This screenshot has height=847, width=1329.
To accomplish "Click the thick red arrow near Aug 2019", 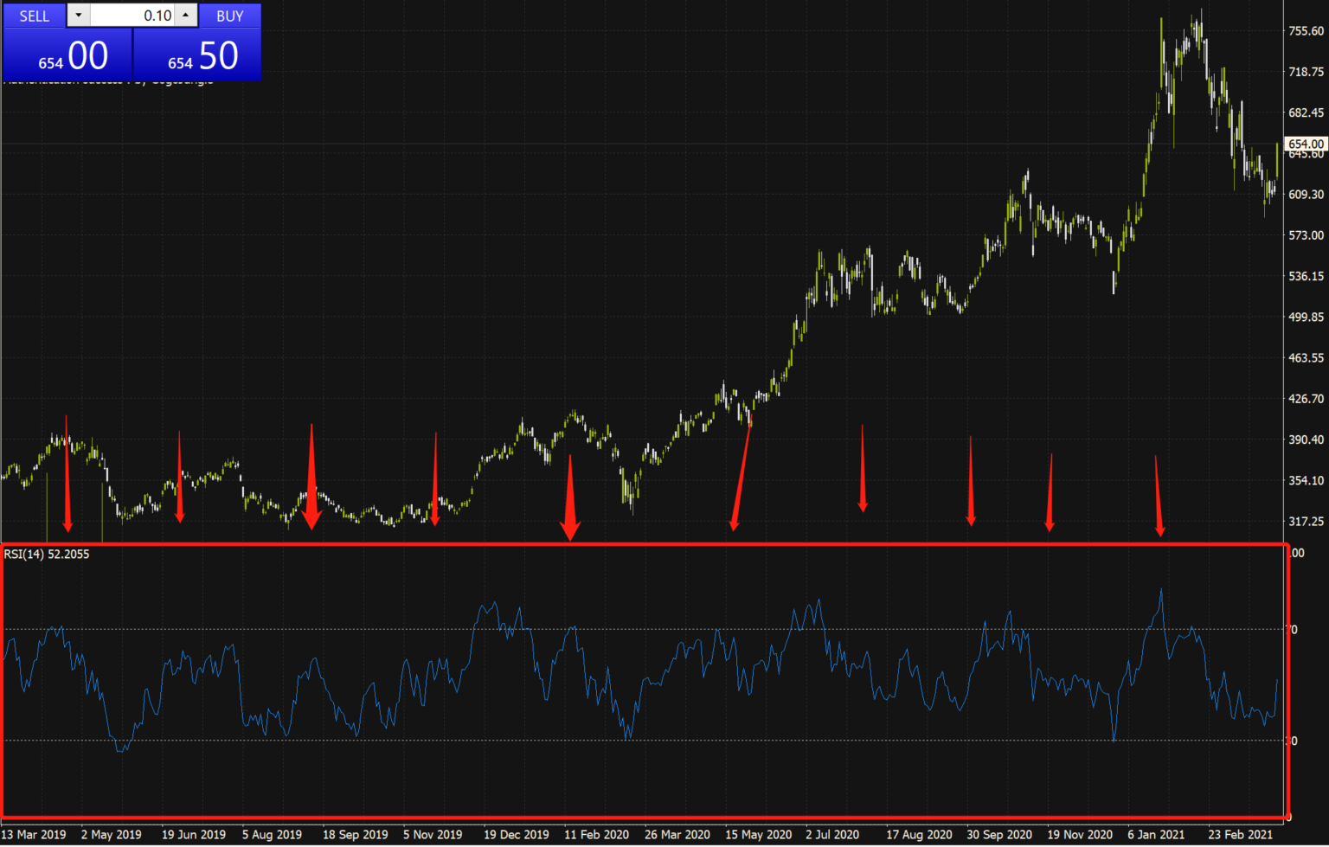I will coord(311,477).
